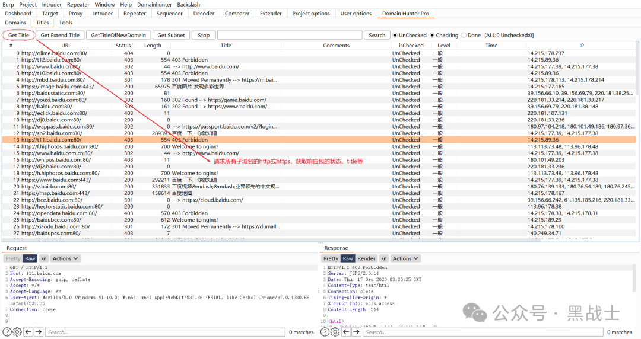Select row http://baidupcs.com:80/
Screen dimensions: 641x339
(x=319, y=234)
